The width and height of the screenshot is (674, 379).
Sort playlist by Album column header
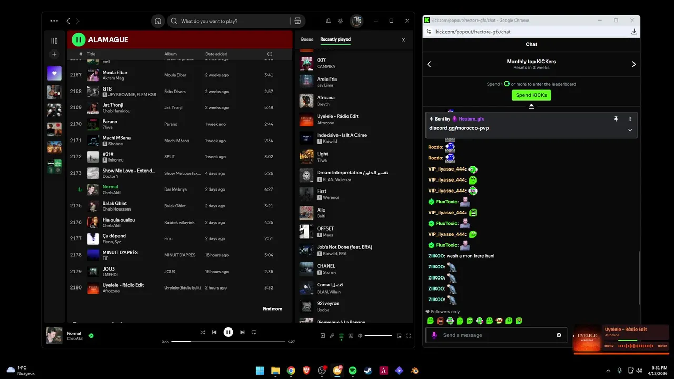coord(171,54)
